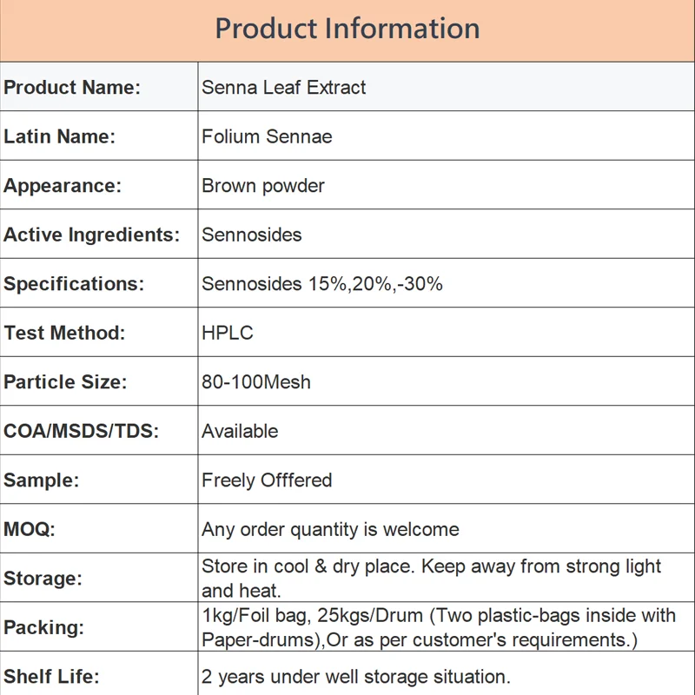Select the COA/MSDS/TDS label
Screen dimensions: 695x695
[x=81, y=431]
